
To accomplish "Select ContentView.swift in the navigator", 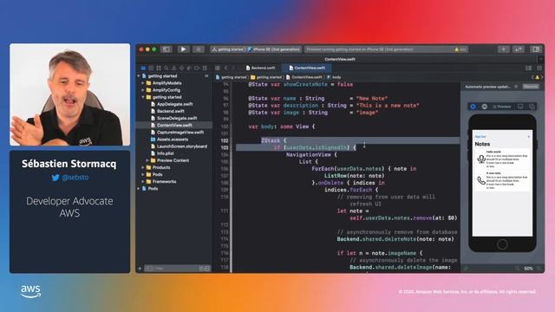I will click(x=174, y=125).
